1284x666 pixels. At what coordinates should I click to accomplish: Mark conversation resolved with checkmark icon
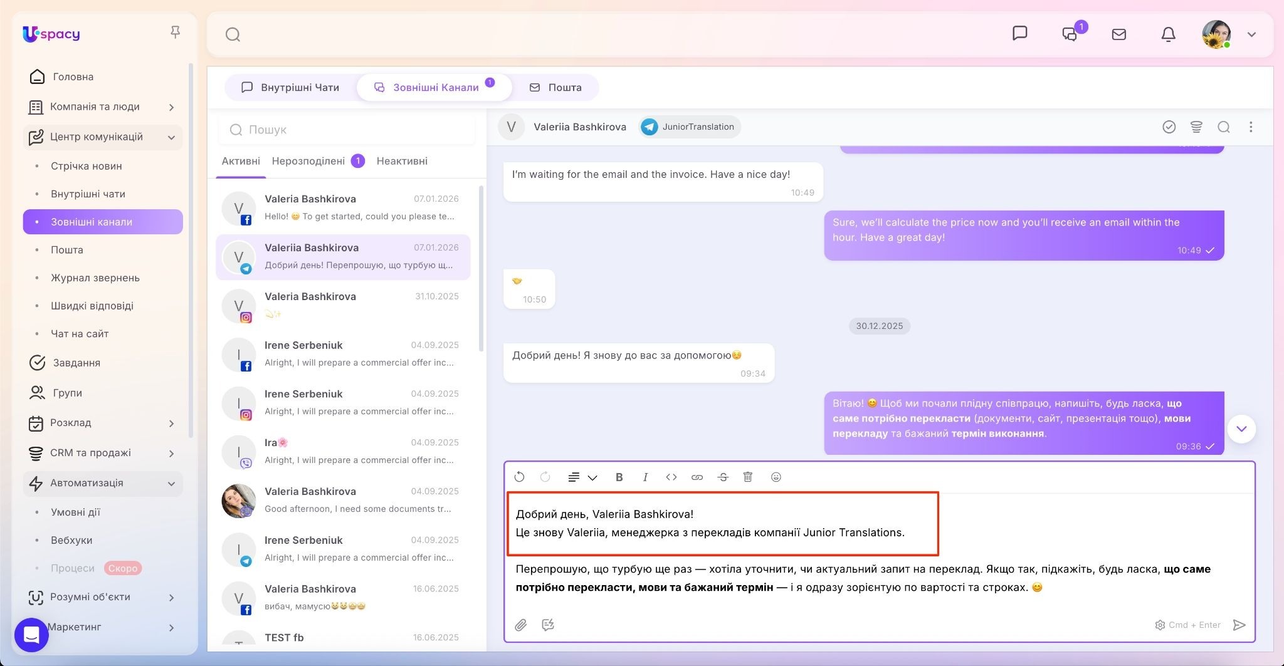pos(1169,127)
